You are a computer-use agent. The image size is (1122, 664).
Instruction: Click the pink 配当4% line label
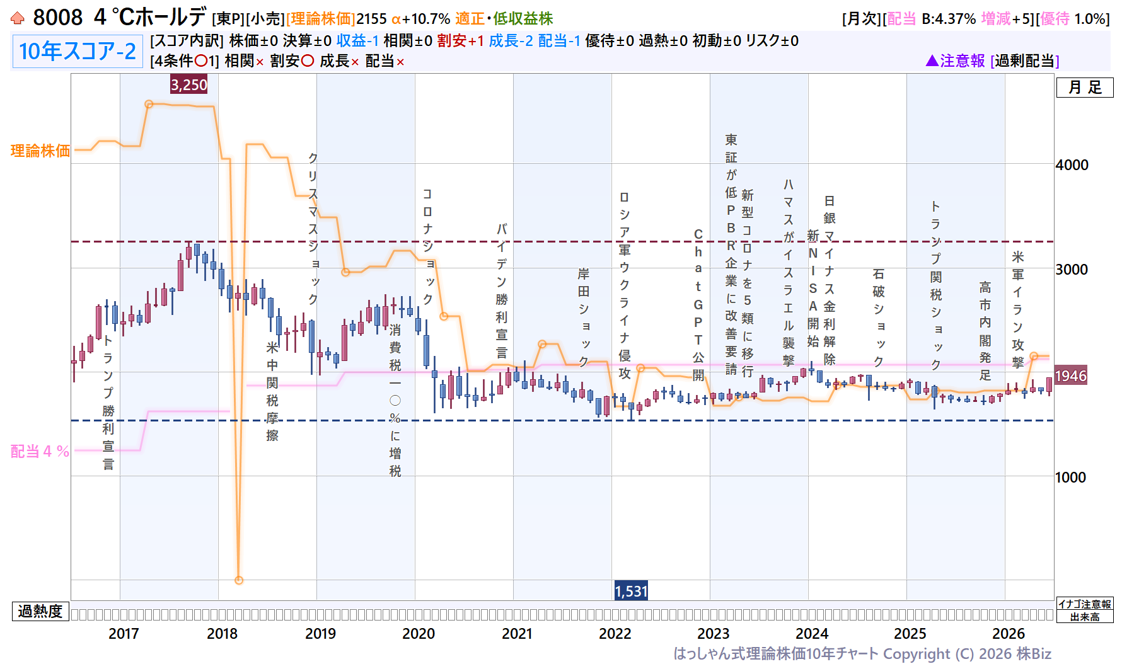(40, 451)
